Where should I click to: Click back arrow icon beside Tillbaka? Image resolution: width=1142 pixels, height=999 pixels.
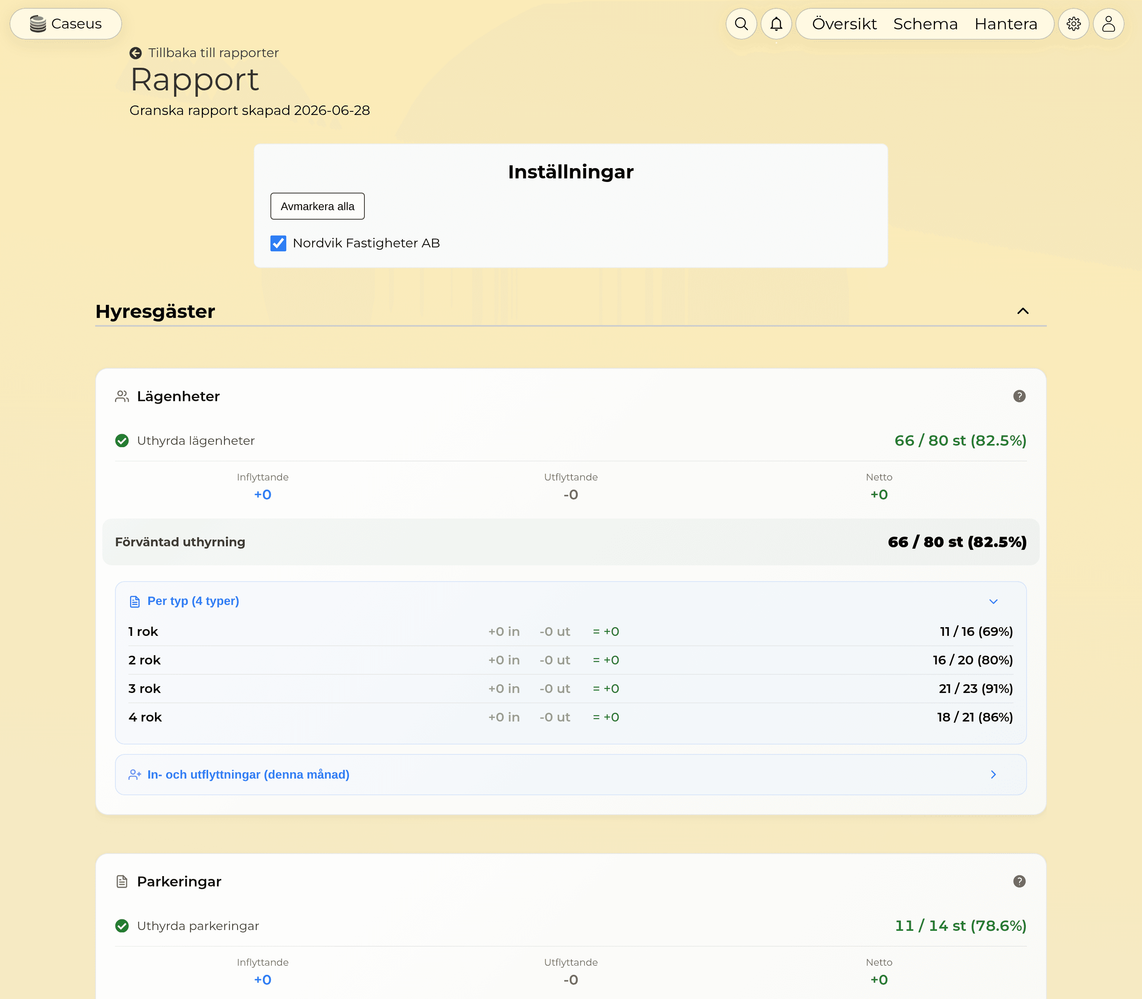[136, 53]
